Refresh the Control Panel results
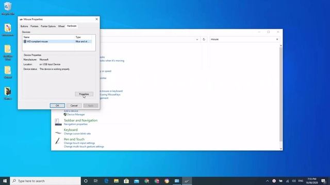The image size is (330, 185). pyautogui.click(x=204, y=39)
